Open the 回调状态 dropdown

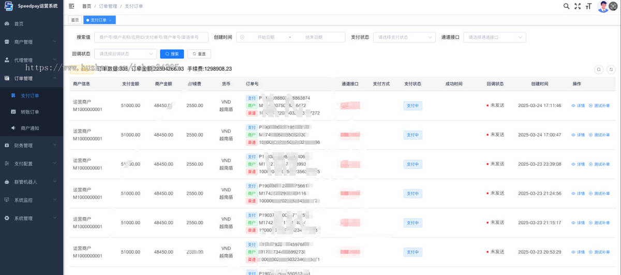coord(125,54)
